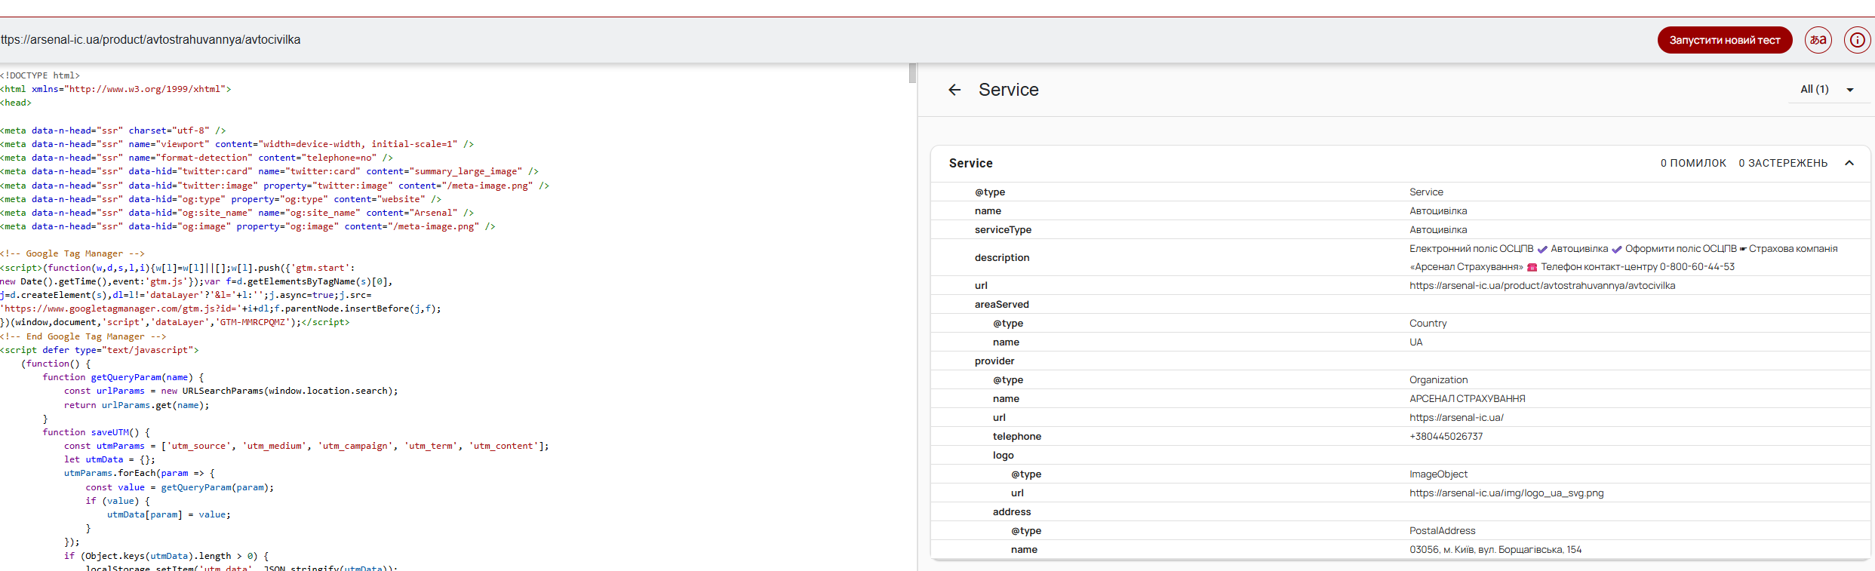Click provider url 'https://arsenal-ic.ua/'
This screenshot has height=571, width=1875.
(x=1456, y=418)
